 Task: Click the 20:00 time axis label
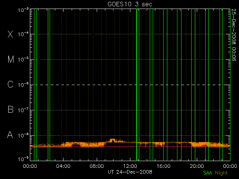coord(197,166)
